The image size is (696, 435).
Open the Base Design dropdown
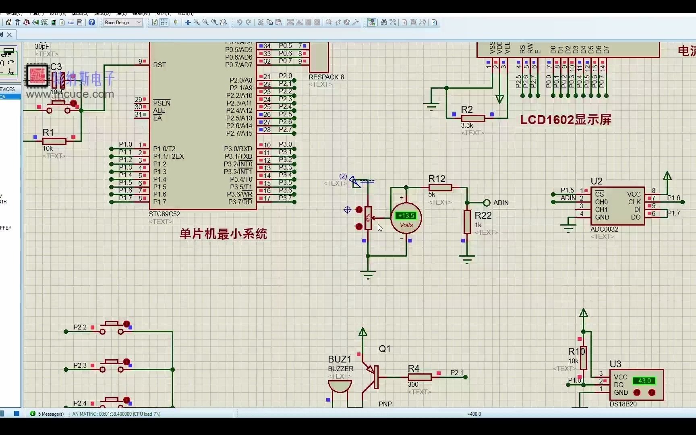click(x=123, y=23)
